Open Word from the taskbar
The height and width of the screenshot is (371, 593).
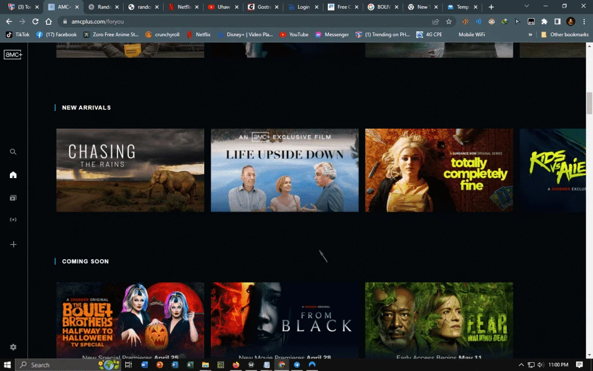pos(144,364)
